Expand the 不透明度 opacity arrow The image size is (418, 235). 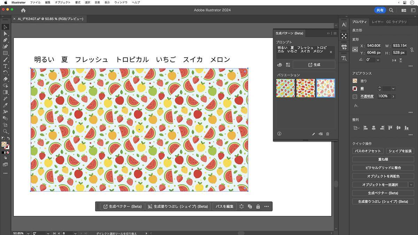[x=393, y=96]
